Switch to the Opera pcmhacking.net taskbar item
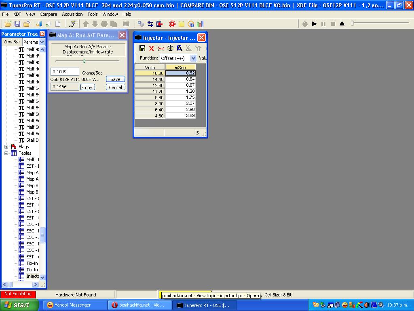This screenshot has width=414, height=311. (140, 305)
